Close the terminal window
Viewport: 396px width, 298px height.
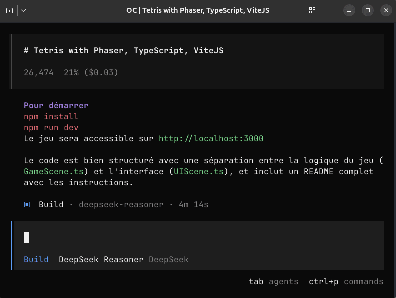pos(386,10)
